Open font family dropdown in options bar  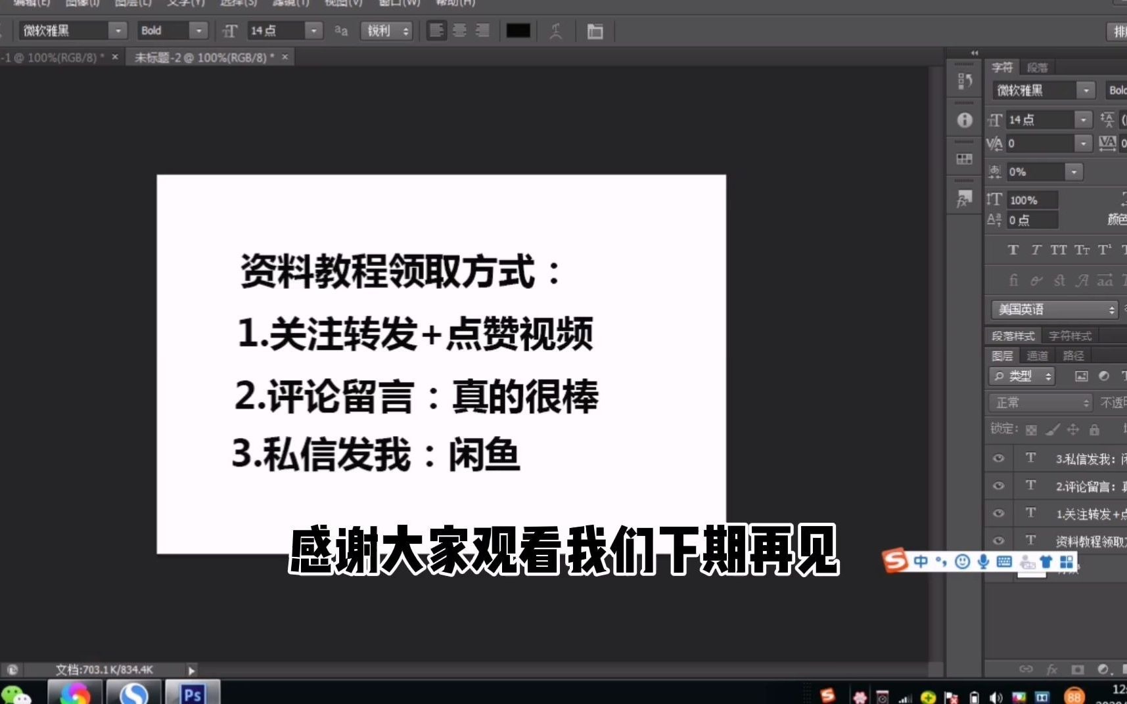click(118, 31)
